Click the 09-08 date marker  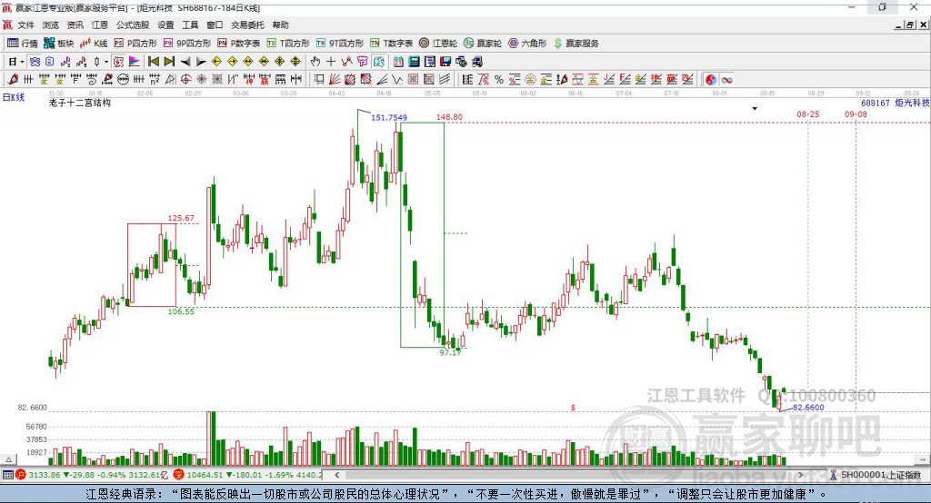[856, 113]
